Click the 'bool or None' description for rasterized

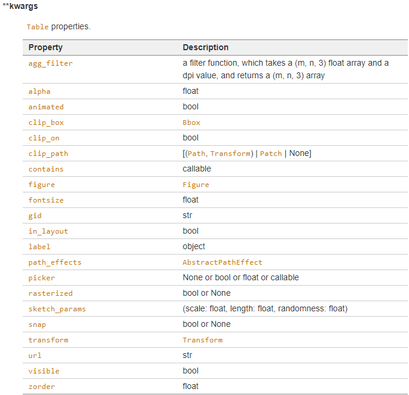point(206,293)
